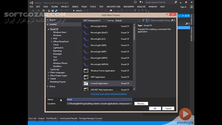Switch templates to small icons view
This screenshot has height=125, width=222.
click(x=143, y=20)
